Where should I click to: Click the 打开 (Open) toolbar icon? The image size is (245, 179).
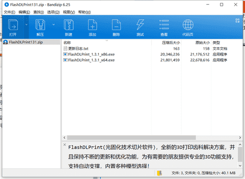tap(13, 25)
